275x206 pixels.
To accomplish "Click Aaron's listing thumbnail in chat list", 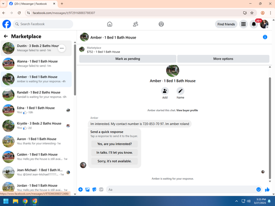I will point(8,141).
